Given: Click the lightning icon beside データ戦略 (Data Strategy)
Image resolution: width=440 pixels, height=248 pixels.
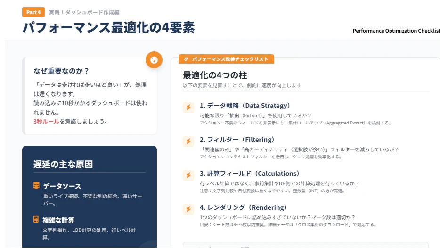Looking at the screenshot, I should tap(188, 107).
